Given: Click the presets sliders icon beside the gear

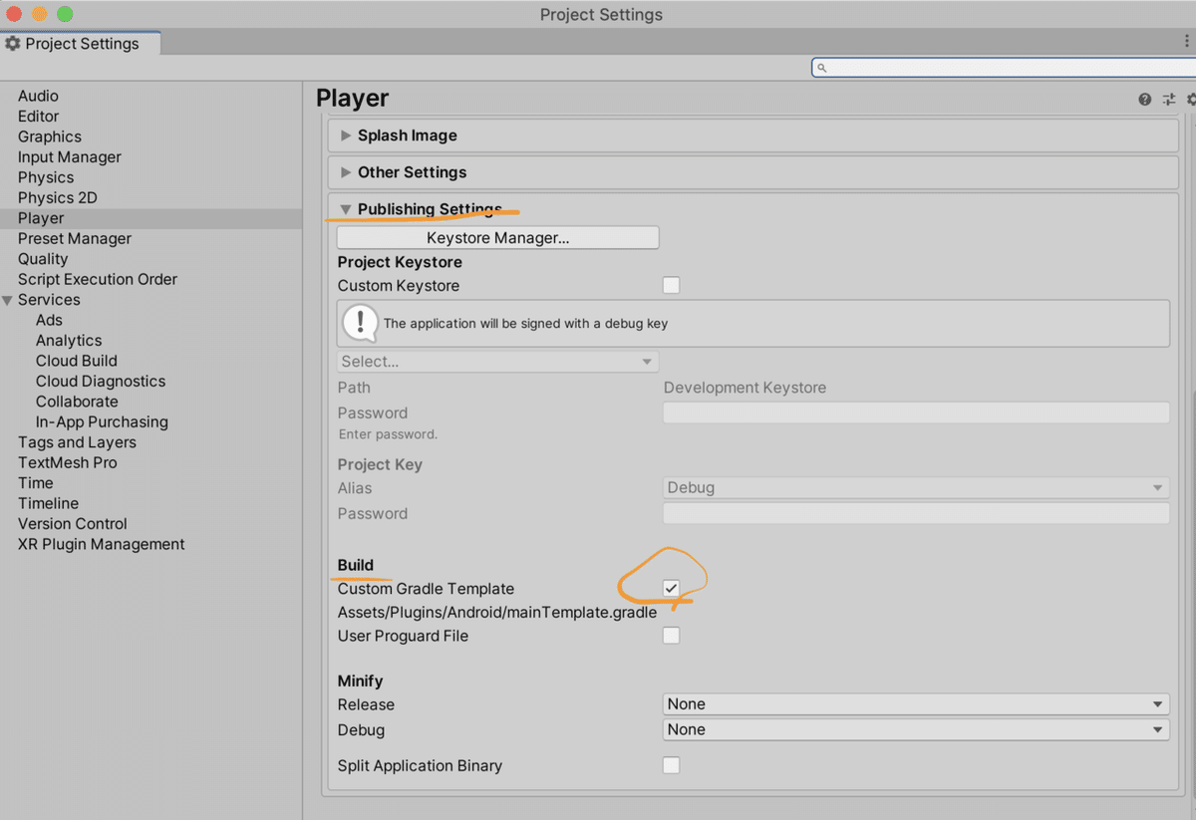Looking at the screenshot, I should coord(1168,99).
